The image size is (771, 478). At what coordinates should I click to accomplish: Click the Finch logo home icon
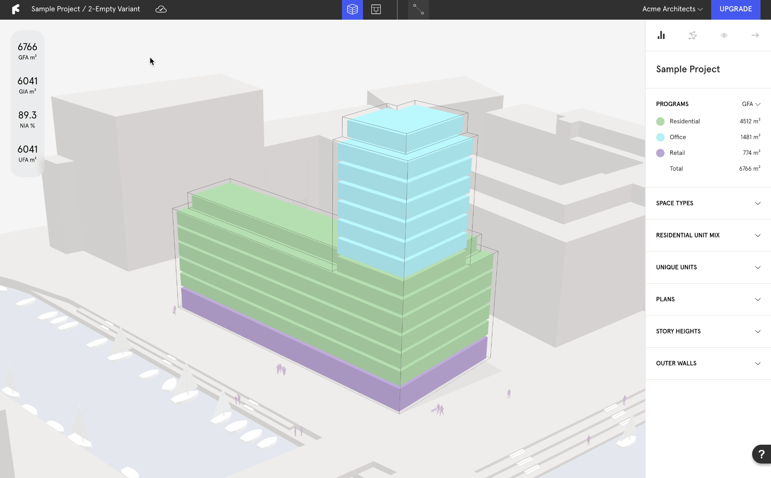point(15,9)
